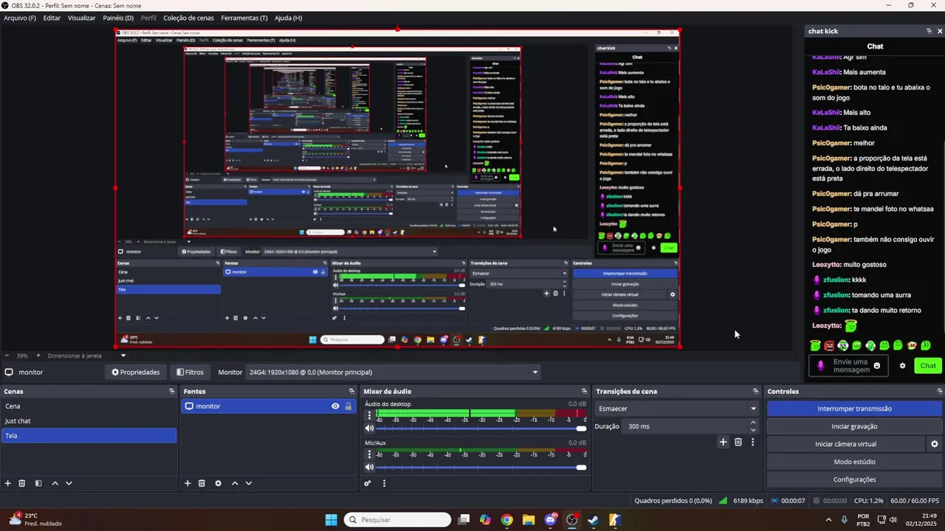The image size is (945, 531).
Task: Move the scene up with the Cenas up arrow
Action: pyautogui.click(x=55, y=483)
